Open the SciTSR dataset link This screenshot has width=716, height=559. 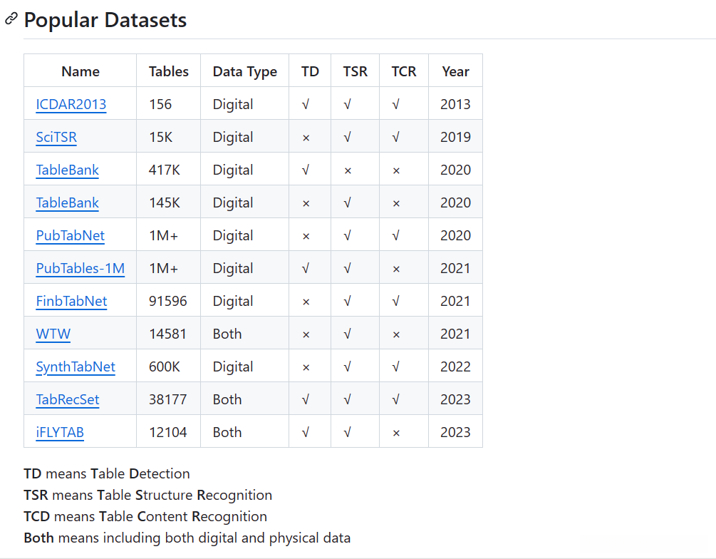(x=56, y=137)
